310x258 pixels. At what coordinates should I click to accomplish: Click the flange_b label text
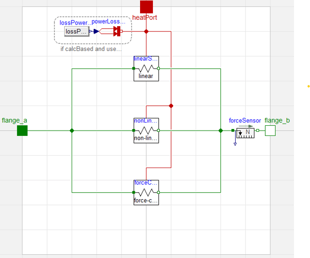[x=277, y=120]
